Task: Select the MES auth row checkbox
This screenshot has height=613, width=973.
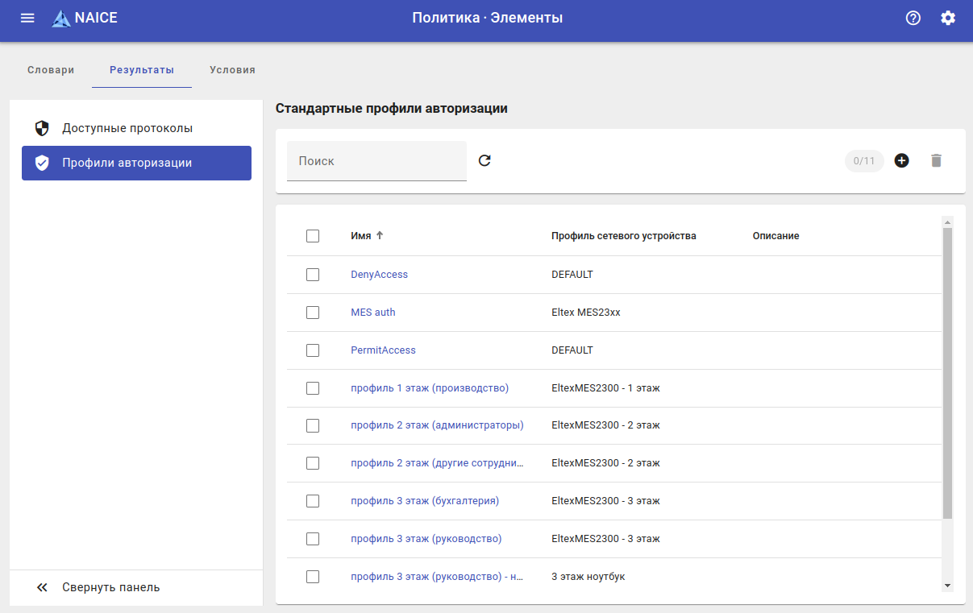Action: tap(313, 313)
